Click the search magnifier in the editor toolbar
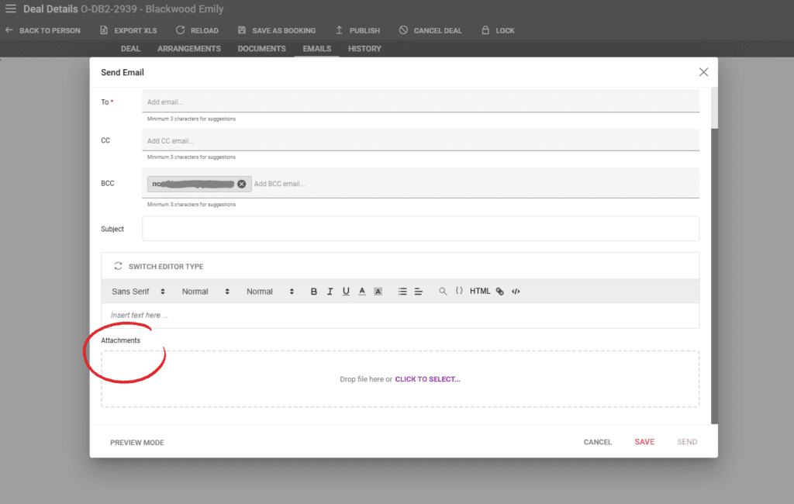 pyautogui.click(x=442, y=291)
